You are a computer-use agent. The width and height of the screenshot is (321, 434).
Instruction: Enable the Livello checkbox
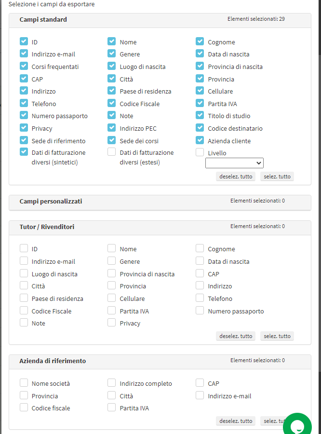(200, 152)
